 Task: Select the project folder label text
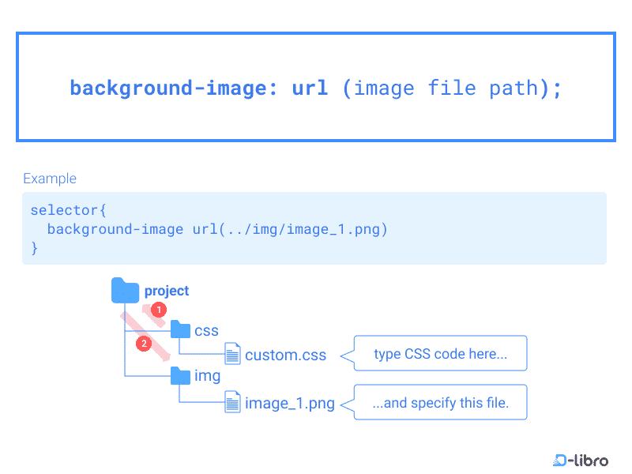click(167, 291)
